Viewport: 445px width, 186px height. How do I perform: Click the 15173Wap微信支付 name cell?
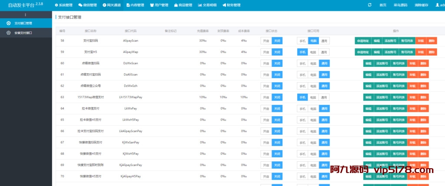[91, 98]
